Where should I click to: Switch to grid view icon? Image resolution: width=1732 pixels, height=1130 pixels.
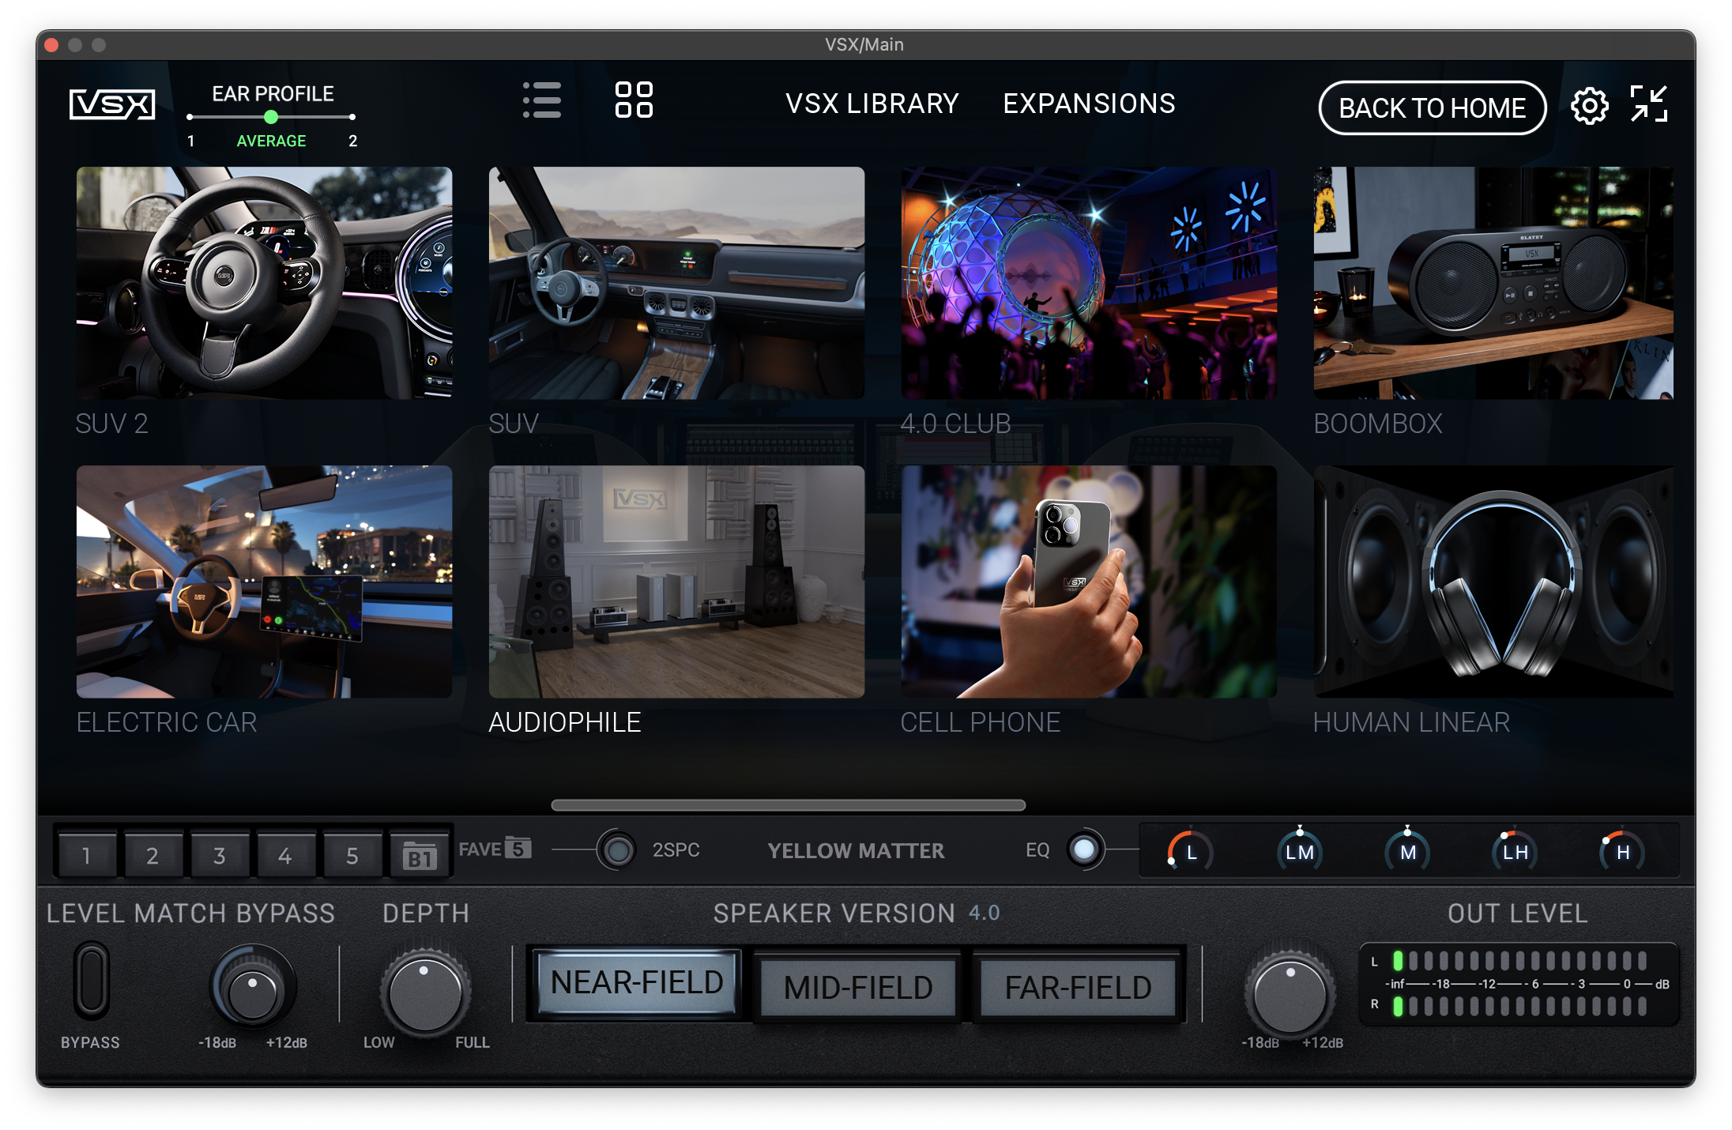pos(634,100)
